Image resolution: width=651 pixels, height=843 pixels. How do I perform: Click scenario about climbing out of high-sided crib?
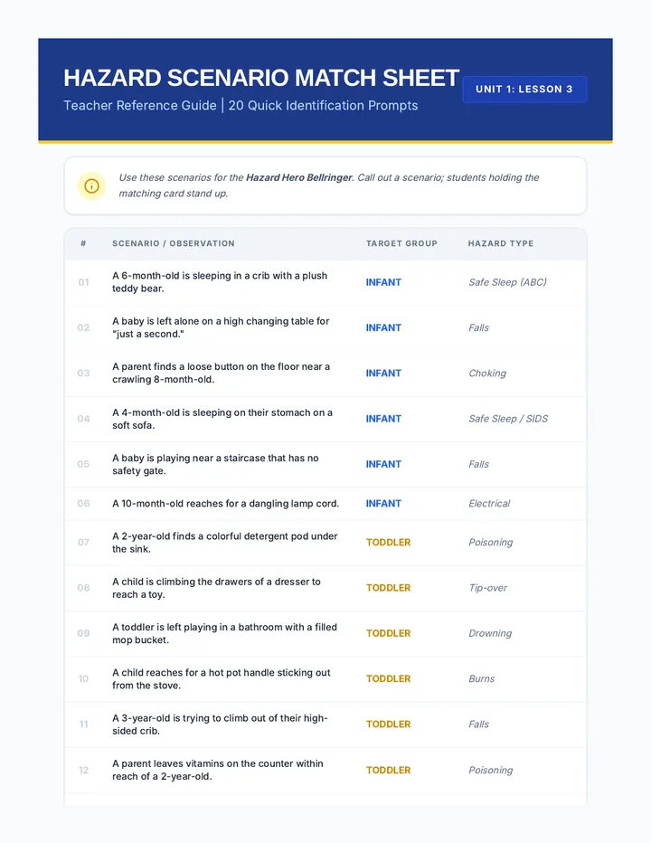coord(220,725)
